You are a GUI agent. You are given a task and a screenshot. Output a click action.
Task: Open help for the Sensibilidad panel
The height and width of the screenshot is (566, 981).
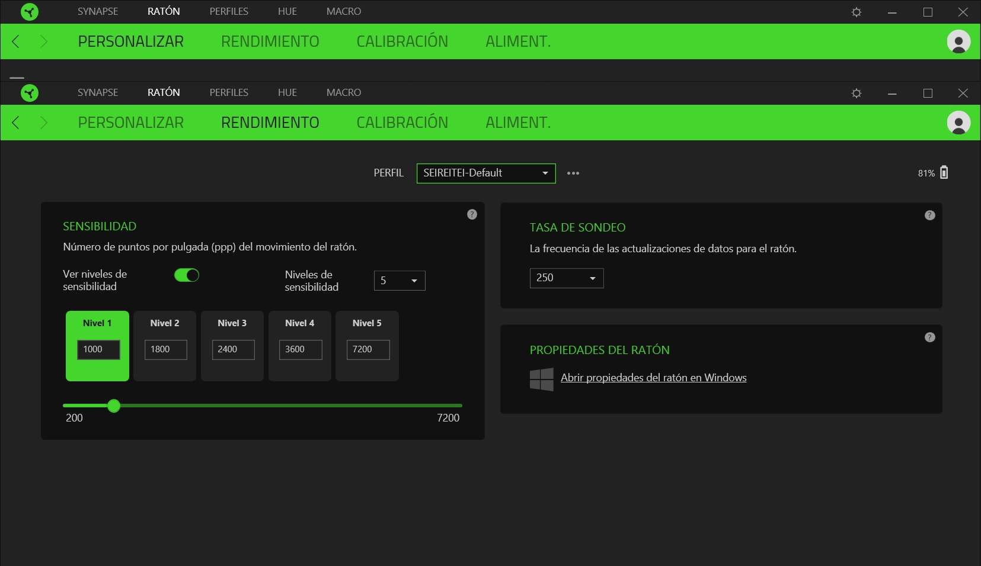click(x=472, y=214)
